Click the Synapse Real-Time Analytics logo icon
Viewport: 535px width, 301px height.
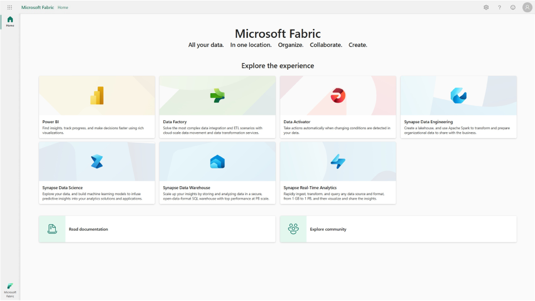338,162
